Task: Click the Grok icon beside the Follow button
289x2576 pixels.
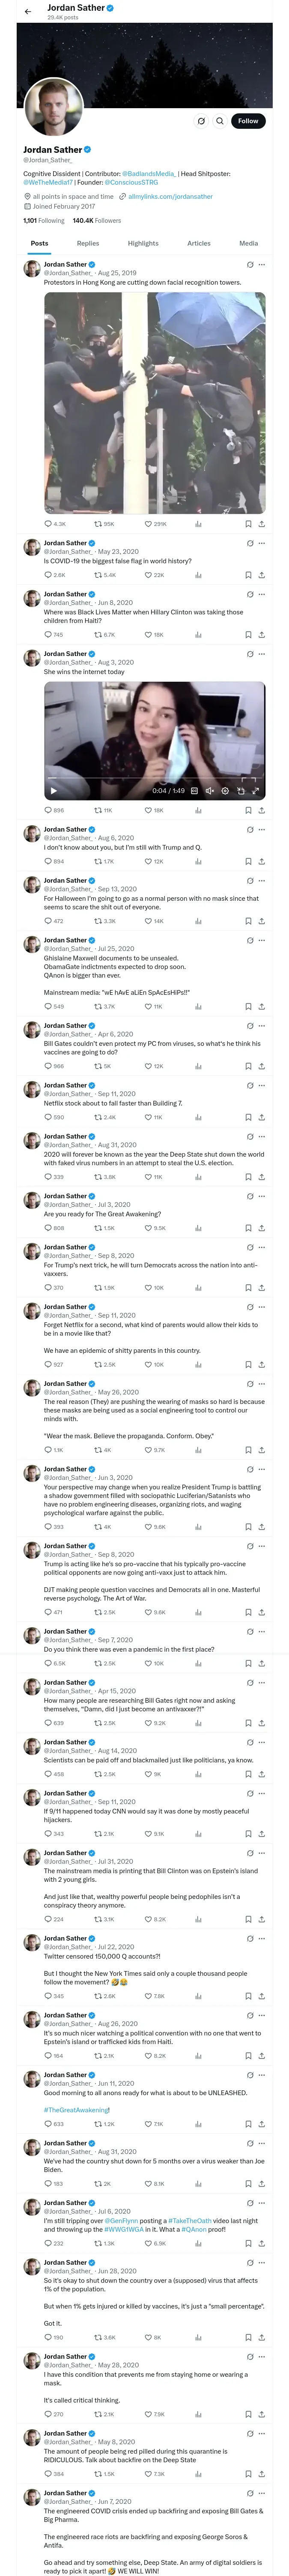Action: click(x=200, y=121)
